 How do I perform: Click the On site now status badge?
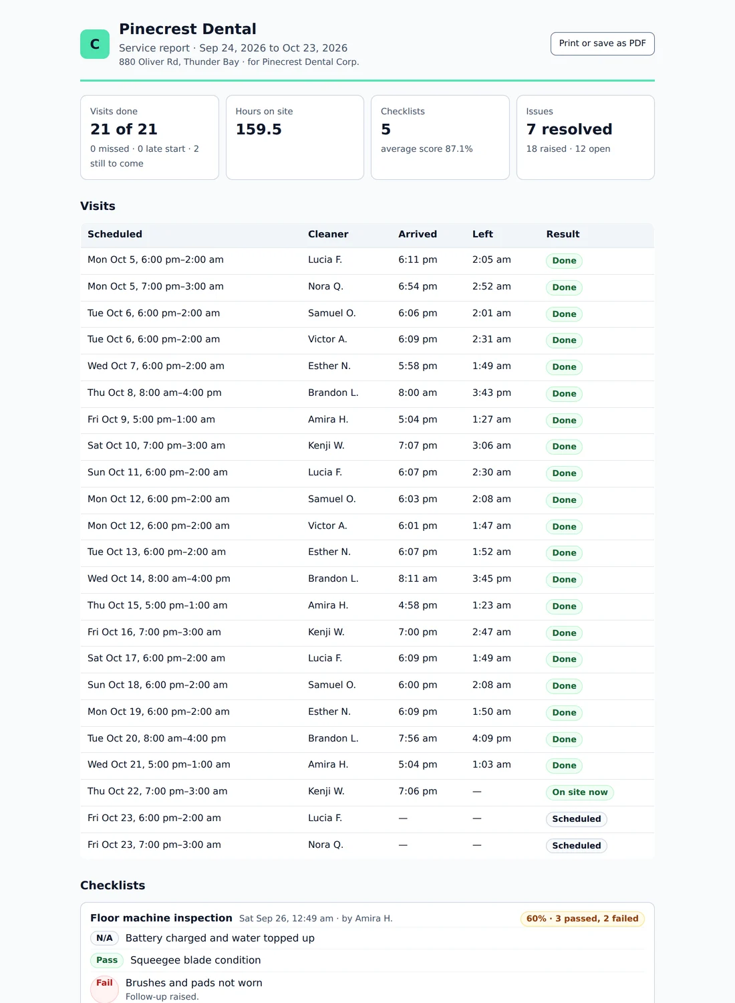(580, 792)
